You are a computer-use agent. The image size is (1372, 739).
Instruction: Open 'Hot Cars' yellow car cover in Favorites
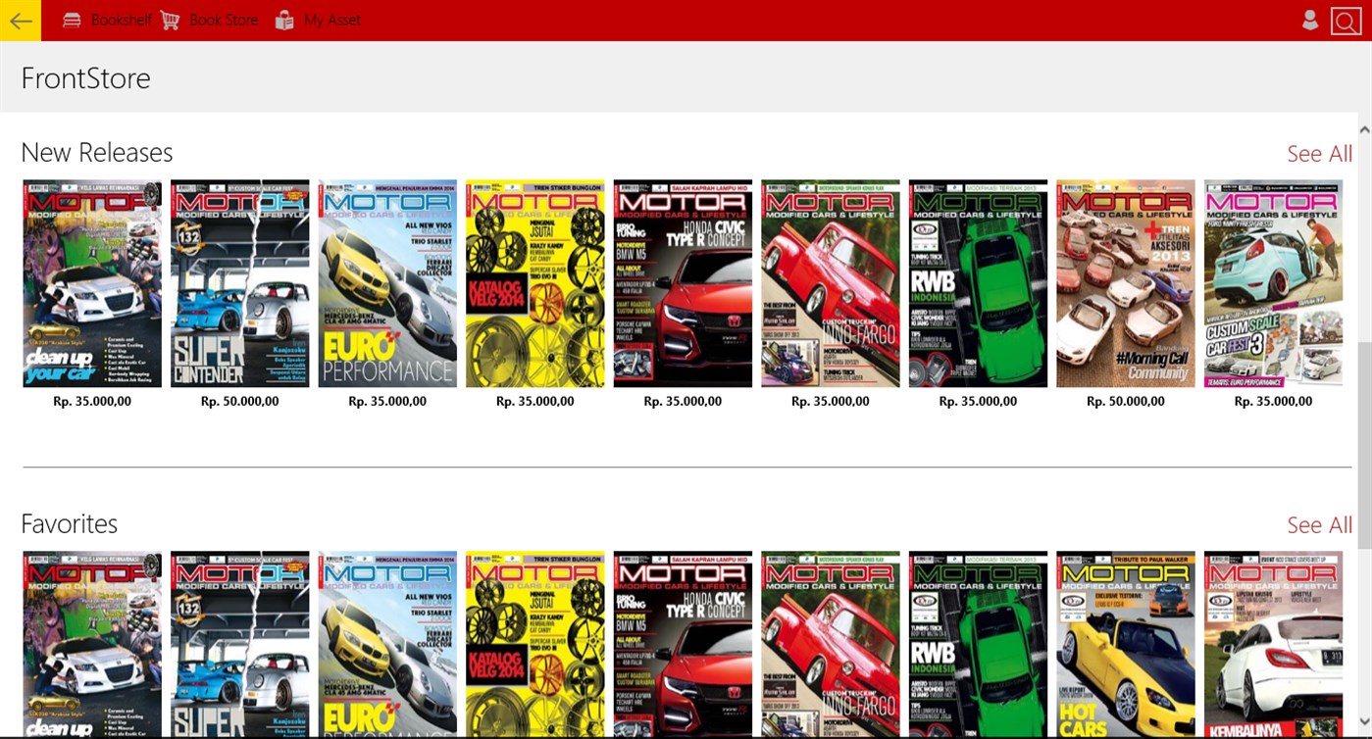pos(1126,645)
